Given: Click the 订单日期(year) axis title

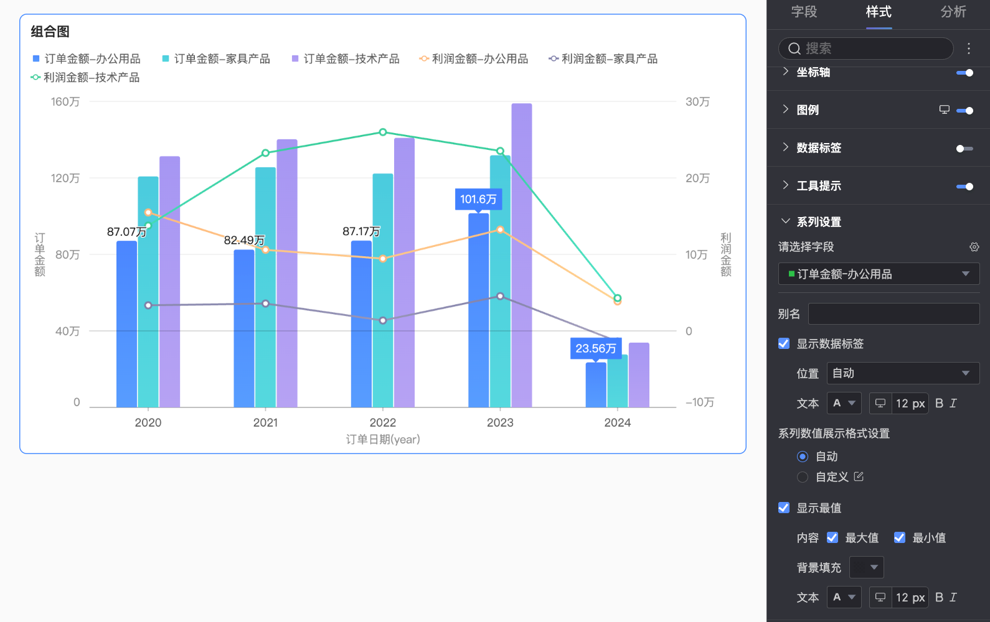Looking at the screenshot, I should (383, 439).
